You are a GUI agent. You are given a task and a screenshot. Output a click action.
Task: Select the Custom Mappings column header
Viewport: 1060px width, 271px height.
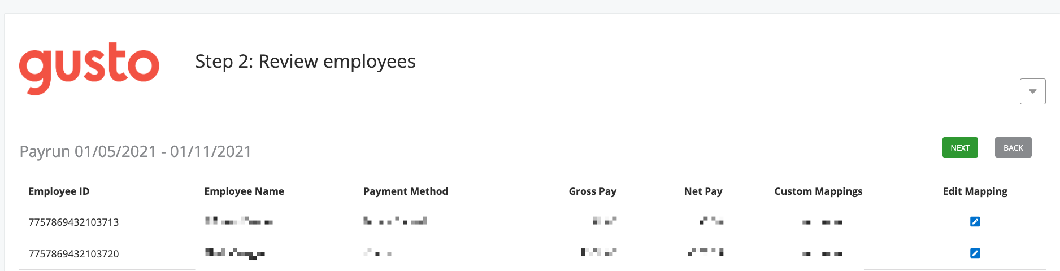tap(818, 191)
